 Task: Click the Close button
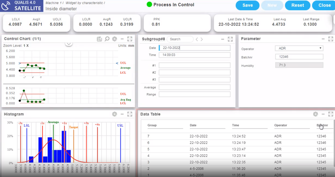[324, 5]
